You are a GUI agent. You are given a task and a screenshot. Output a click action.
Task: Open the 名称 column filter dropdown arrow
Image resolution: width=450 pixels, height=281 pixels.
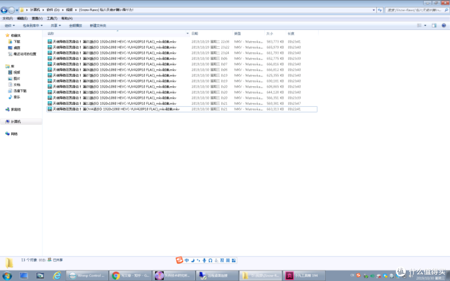coord(187,34)
